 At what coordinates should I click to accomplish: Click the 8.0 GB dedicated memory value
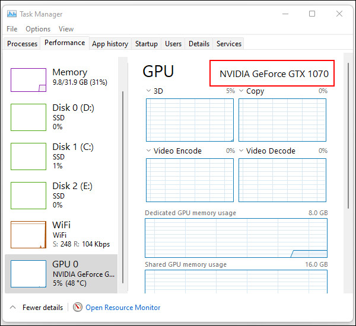pos(318,213)
